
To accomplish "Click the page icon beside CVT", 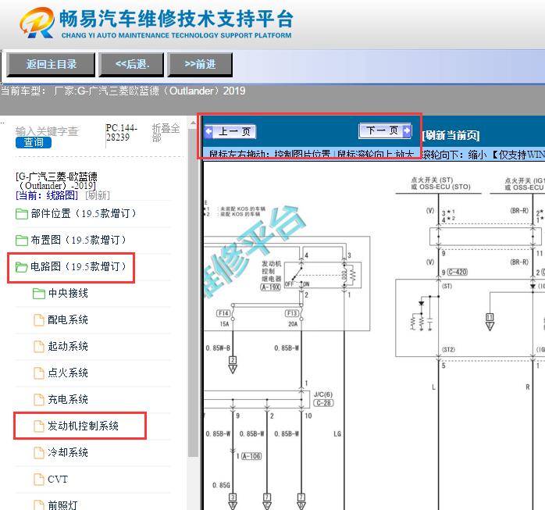I will pos(39,479).
